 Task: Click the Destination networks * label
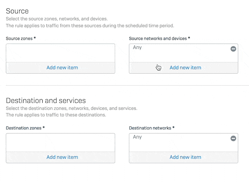152,128
